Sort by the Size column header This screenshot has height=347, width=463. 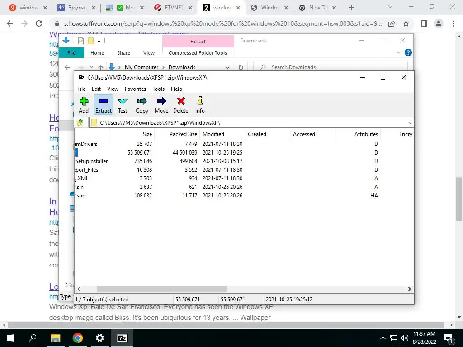click(x=132, y=134)
